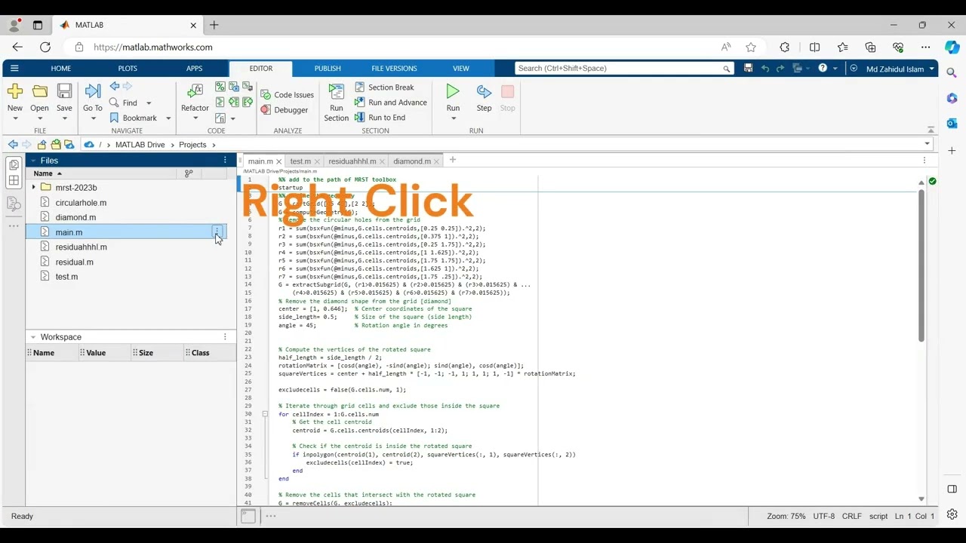Click the Step icon
The height and width of the screenshot is (543, 966).
pyautogui.click(x=484, y=92)
